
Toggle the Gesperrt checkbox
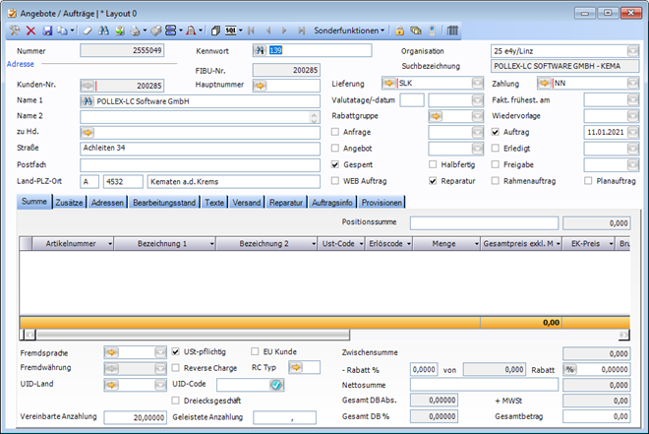tap(336, 164)
